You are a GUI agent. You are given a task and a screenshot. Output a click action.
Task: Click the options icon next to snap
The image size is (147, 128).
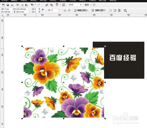[94, 5]
